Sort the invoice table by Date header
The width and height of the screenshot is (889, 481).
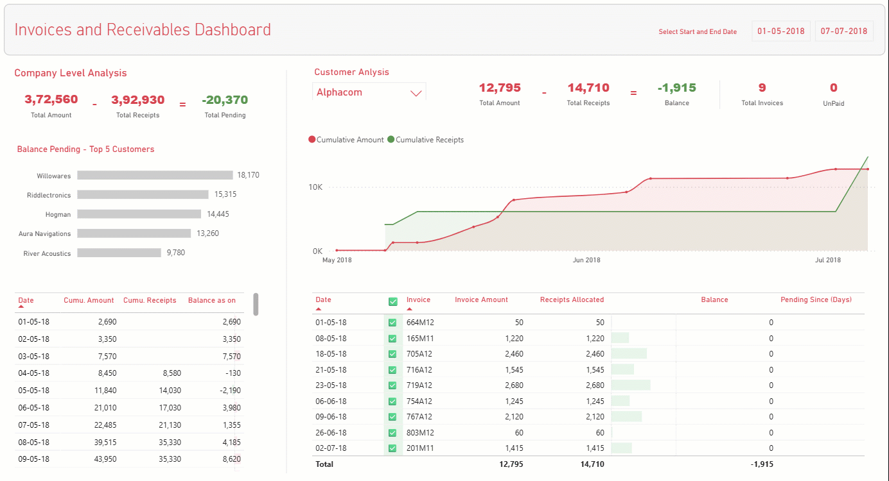pos(324,300)
